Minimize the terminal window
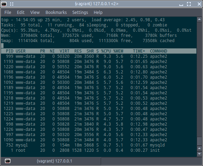Image resolution: width=203 pixels, height=166 pixels. [x=181, y=4]
